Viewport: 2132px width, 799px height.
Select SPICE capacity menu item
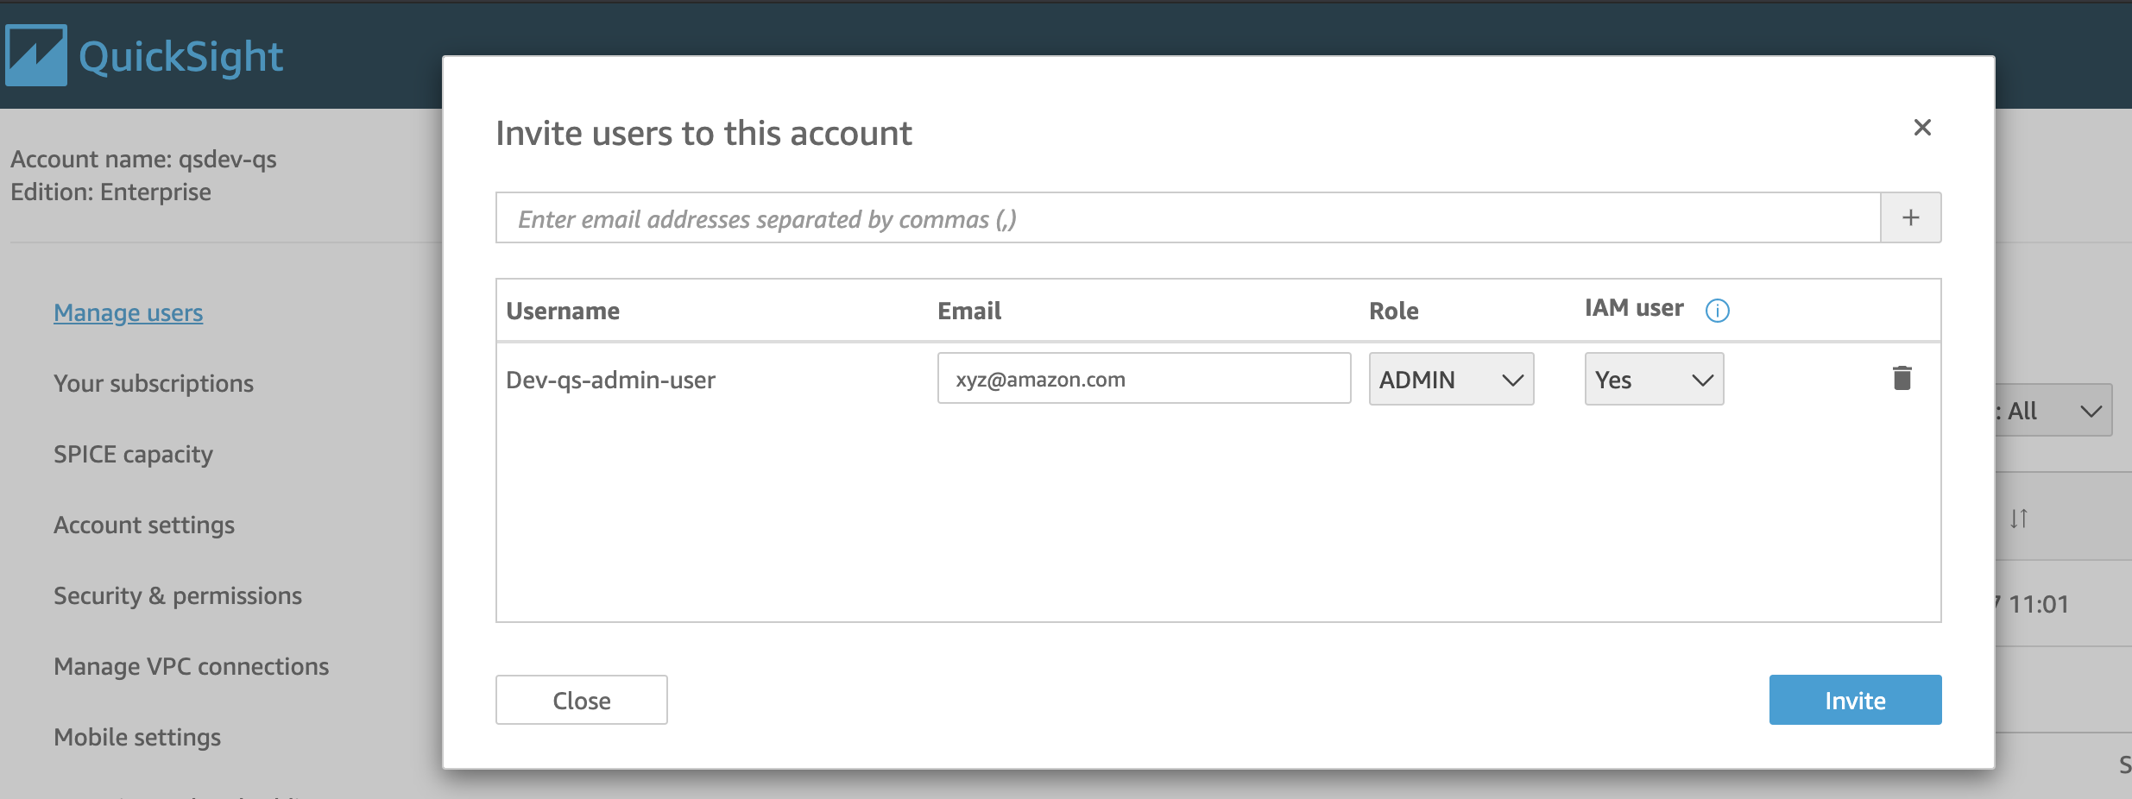pyautogui.click(x=133, y=454)
